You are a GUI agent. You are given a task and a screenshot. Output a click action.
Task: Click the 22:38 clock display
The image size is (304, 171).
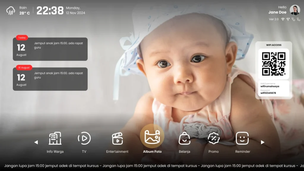[50, 11]
